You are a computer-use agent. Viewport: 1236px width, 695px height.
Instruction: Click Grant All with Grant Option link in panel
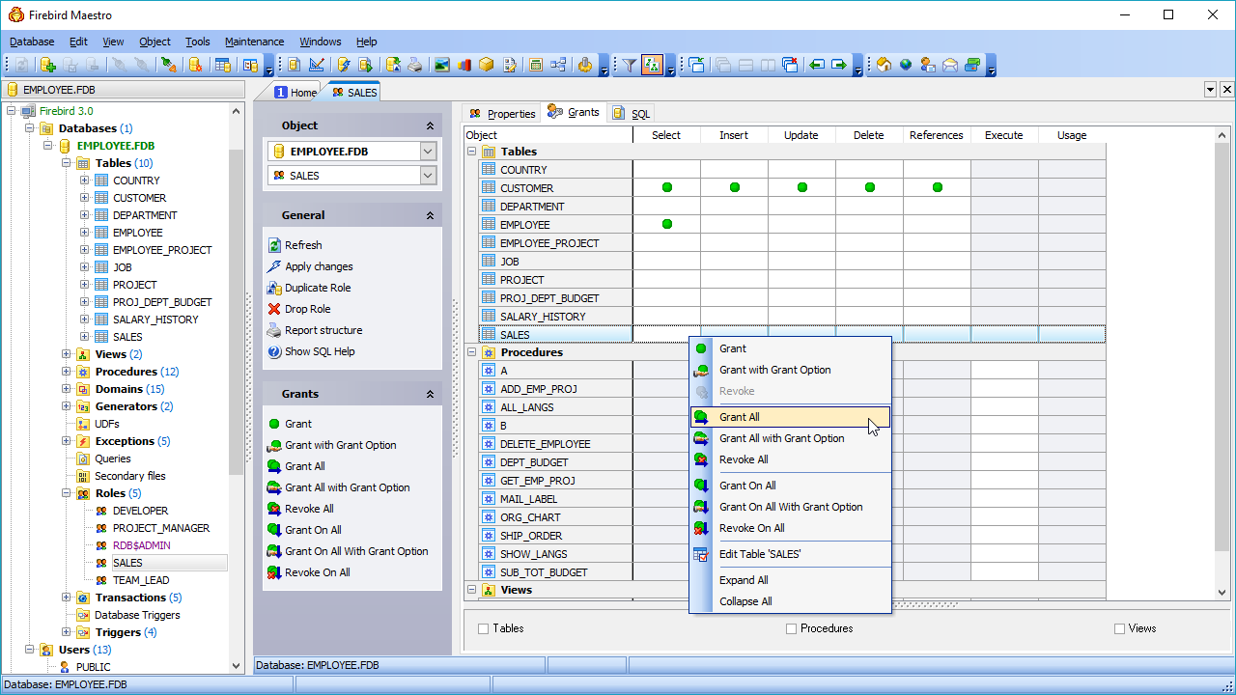[347, 487]
